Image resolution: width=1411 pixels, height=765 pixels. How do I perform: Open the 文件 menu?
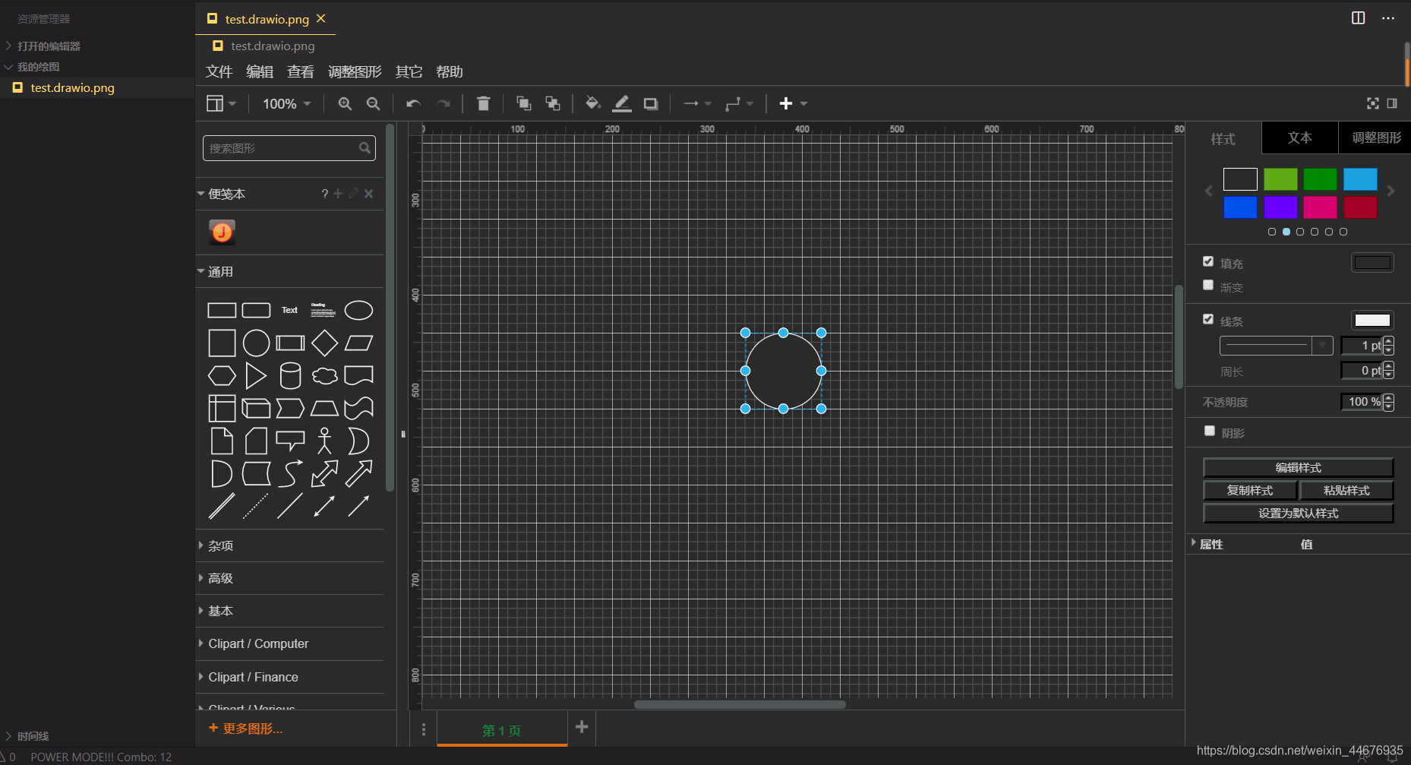click(x=219, y=71)
